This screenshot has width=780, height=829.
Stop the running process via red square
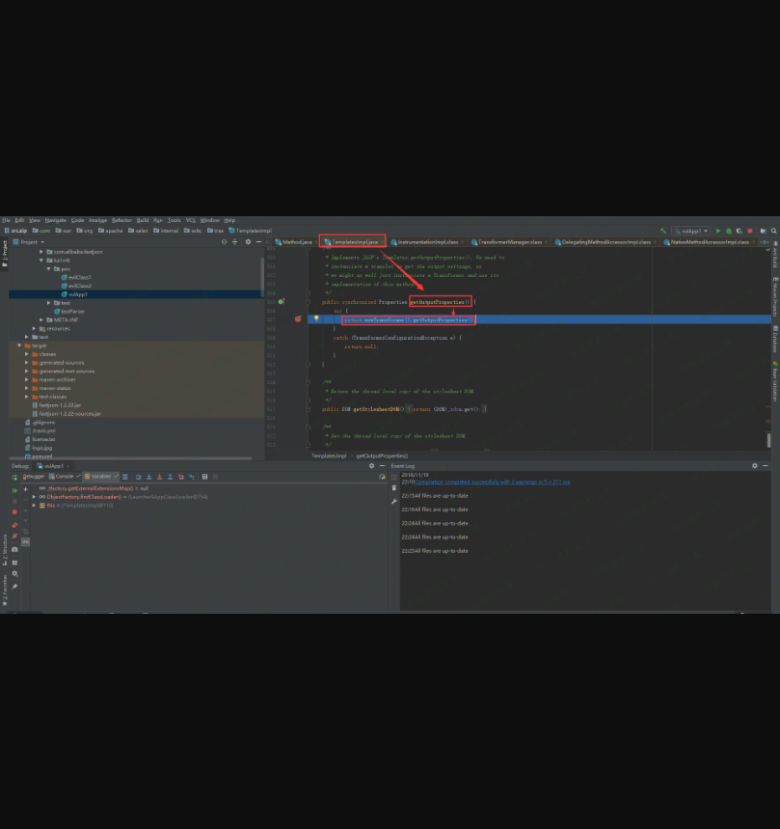click(x=750, y=231)
